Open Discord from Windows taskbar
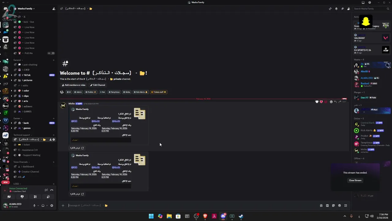 (x=223, y=216)
